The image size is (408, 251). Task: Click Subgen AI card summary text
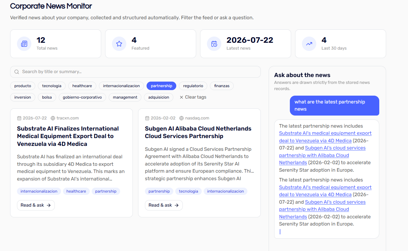click(x=199, y=164)
